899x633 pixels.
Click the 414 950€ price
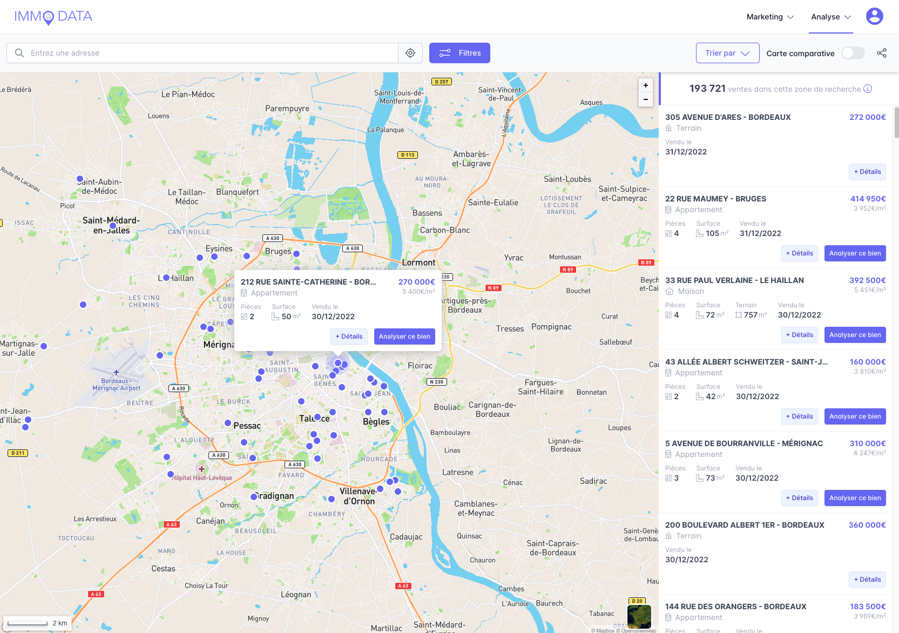[868, 199]
